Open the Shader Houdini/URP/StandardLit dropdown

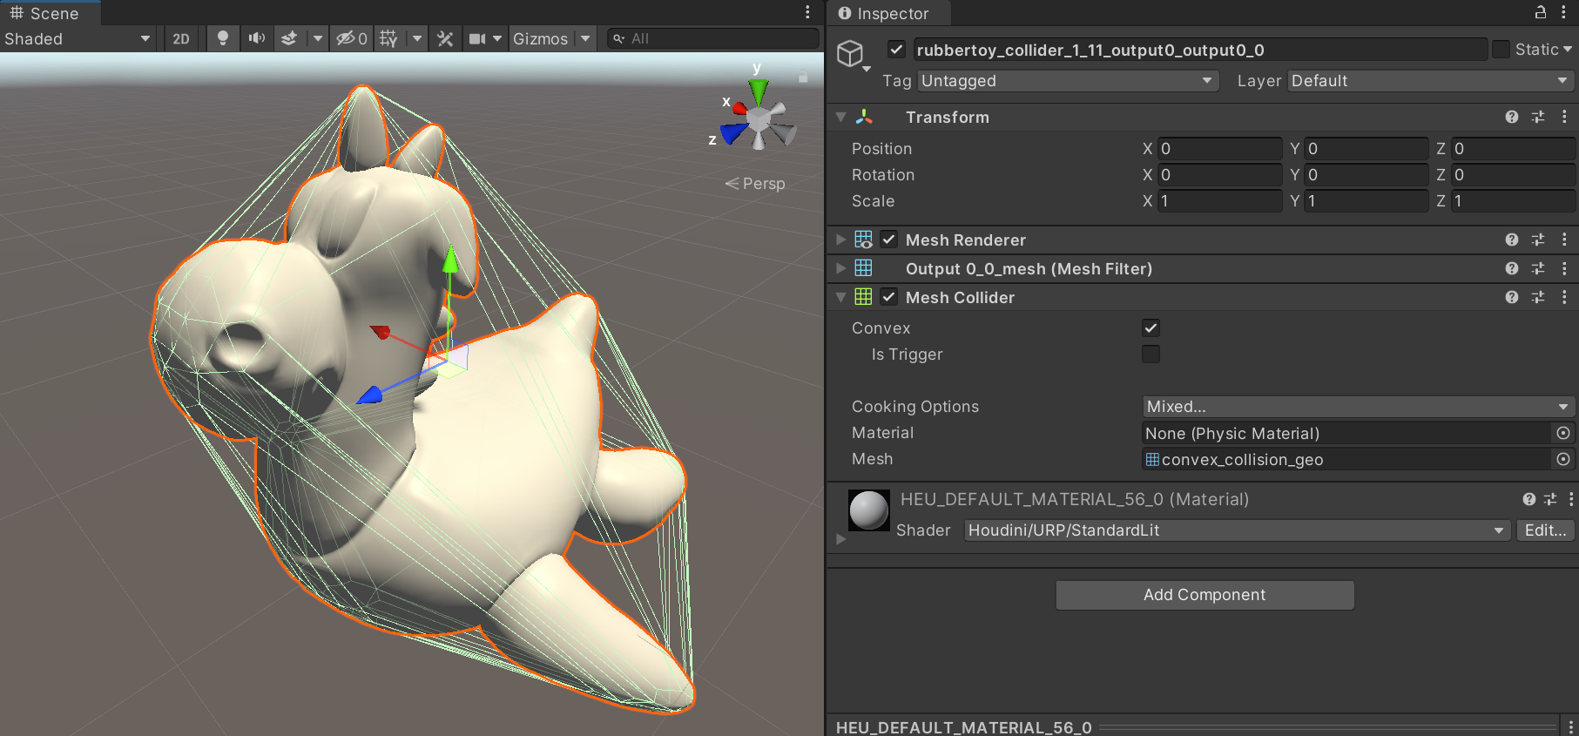coord(1237,530)
